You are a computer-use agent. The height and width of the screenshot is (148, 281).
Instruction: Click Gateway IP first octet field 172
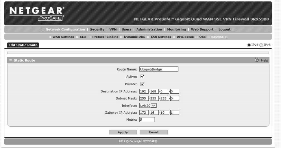click(144, 113)
